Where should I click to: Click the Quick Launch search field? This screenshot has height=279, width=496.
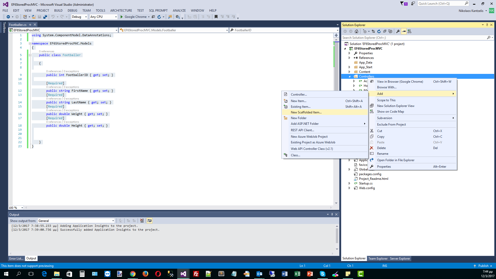coord(443,4)
